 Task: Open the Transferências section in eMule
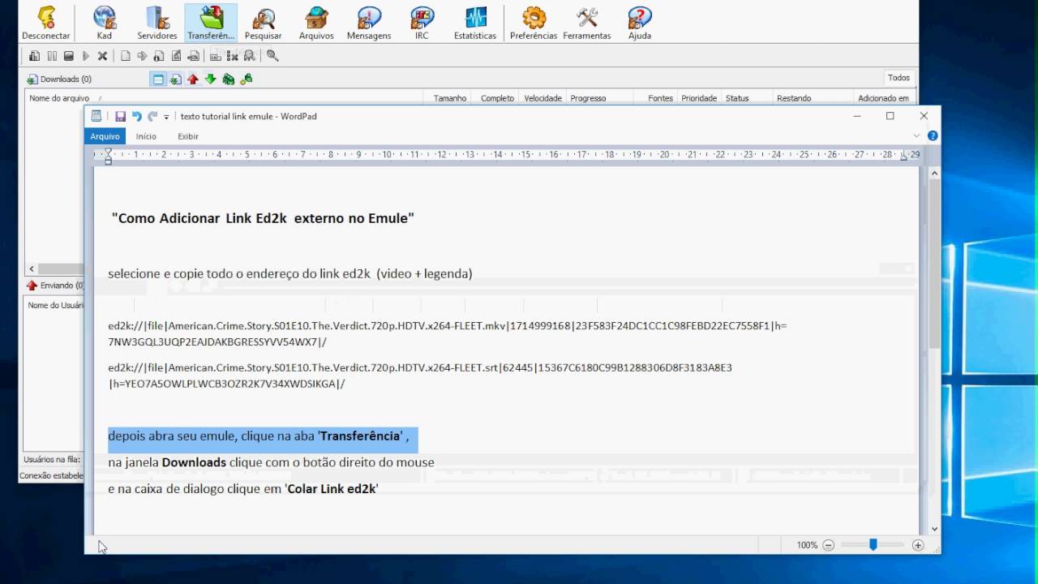tap(211, 23)
